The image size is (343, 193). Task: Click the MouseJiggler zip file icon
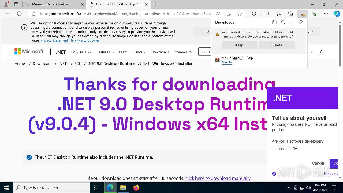pyautogui.click(x=217, y=60)
